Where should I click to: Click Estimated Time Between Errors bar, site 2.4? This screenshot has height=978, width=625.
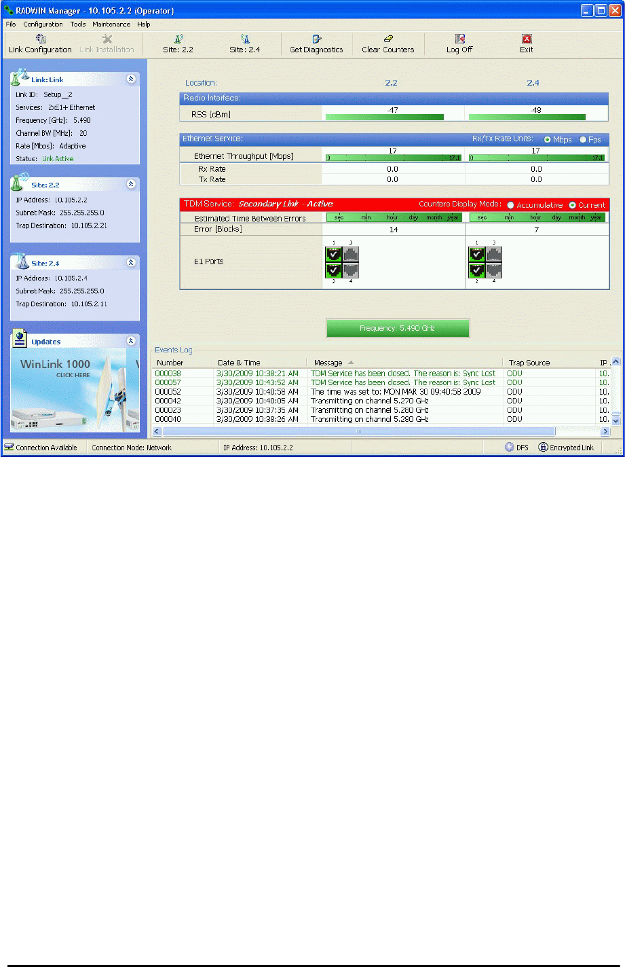[537, 218]
